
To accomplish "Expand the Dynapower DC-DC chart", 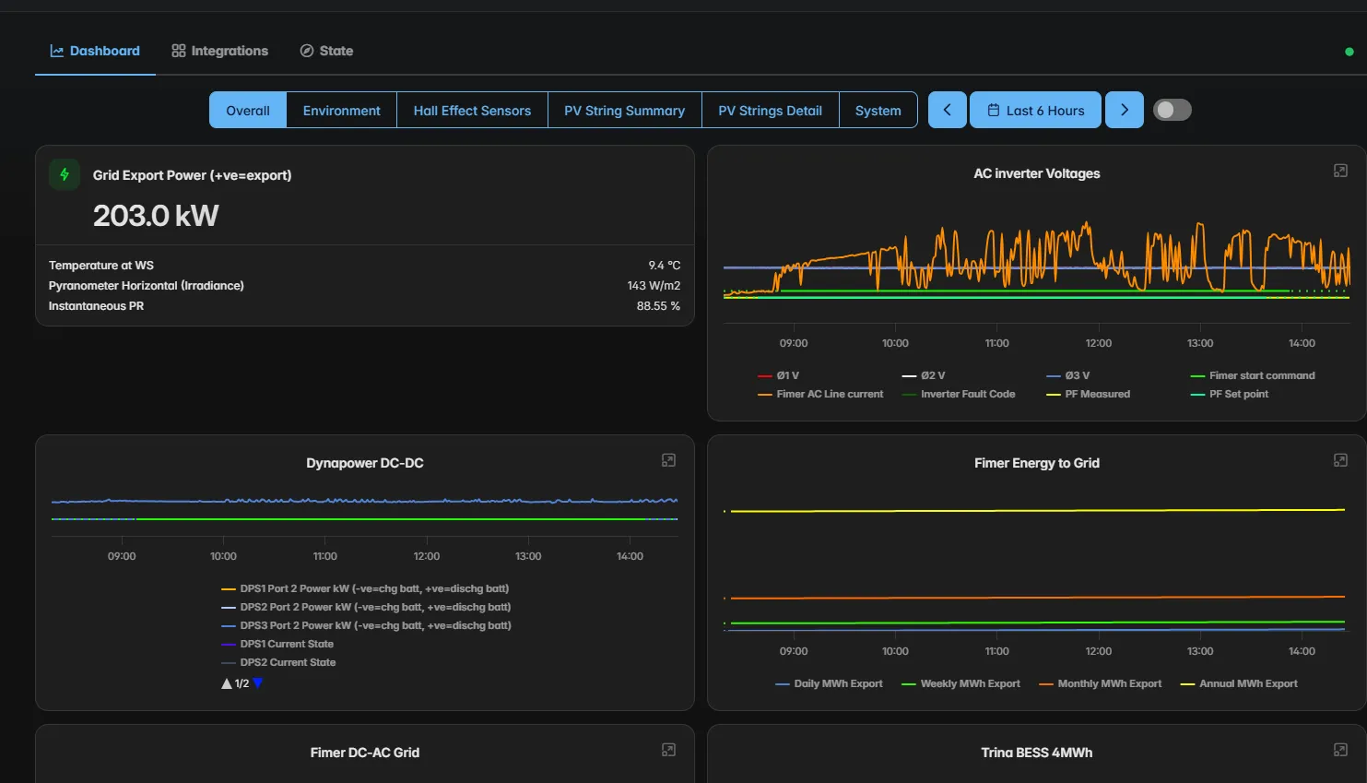I will coord(668,460).
